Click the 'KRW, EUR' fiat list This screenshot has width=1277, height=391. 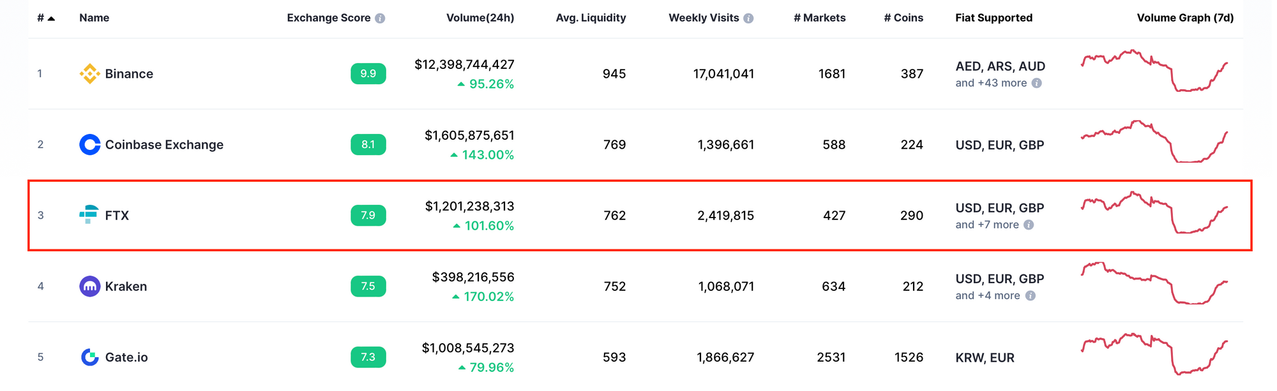pos(985,358)
